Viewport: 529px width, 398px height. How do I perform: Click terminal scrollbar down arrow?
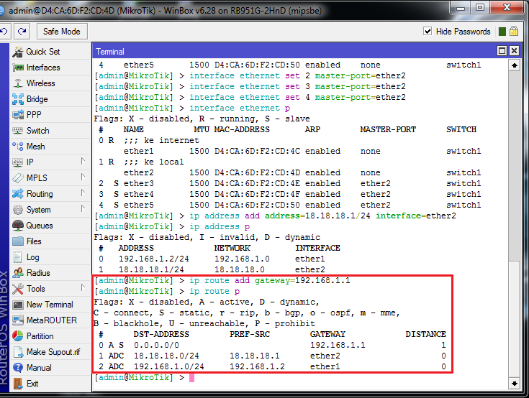point(514,383)
